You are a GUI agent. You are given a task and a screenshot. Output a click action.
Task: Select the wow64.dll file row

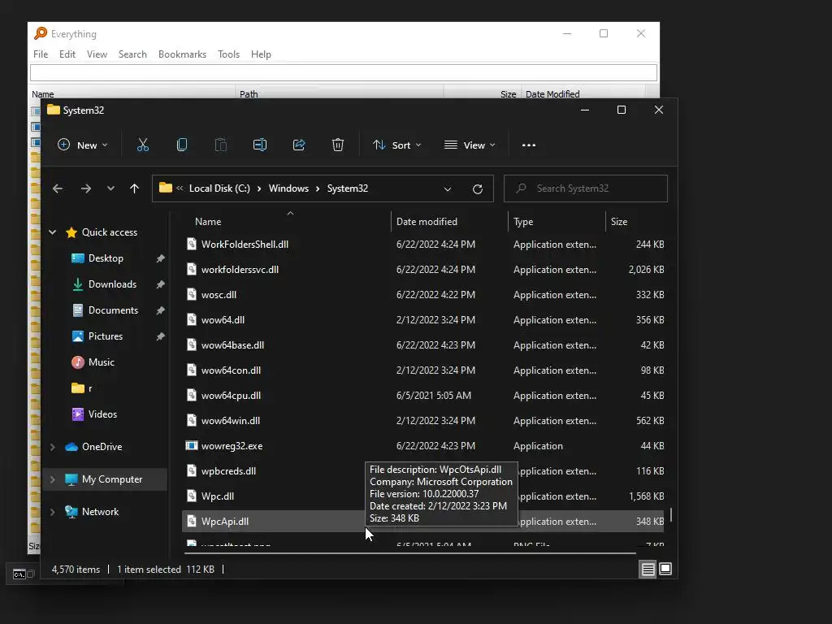[422, 320]
